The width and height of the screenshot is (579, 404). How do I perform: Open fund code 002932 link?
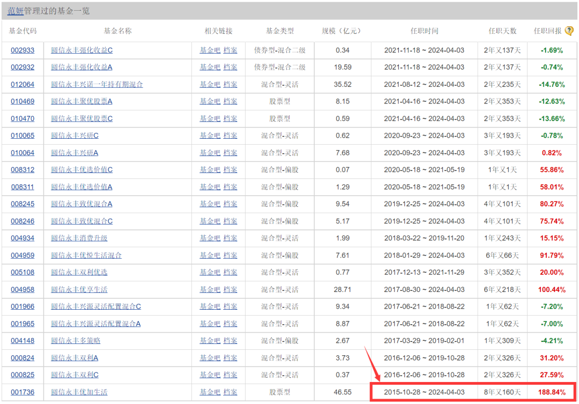coord(23,67)
